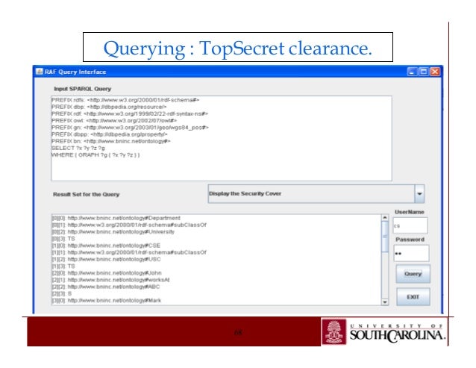
Task: Click the EXIT button
Action: tap(413, 297)
